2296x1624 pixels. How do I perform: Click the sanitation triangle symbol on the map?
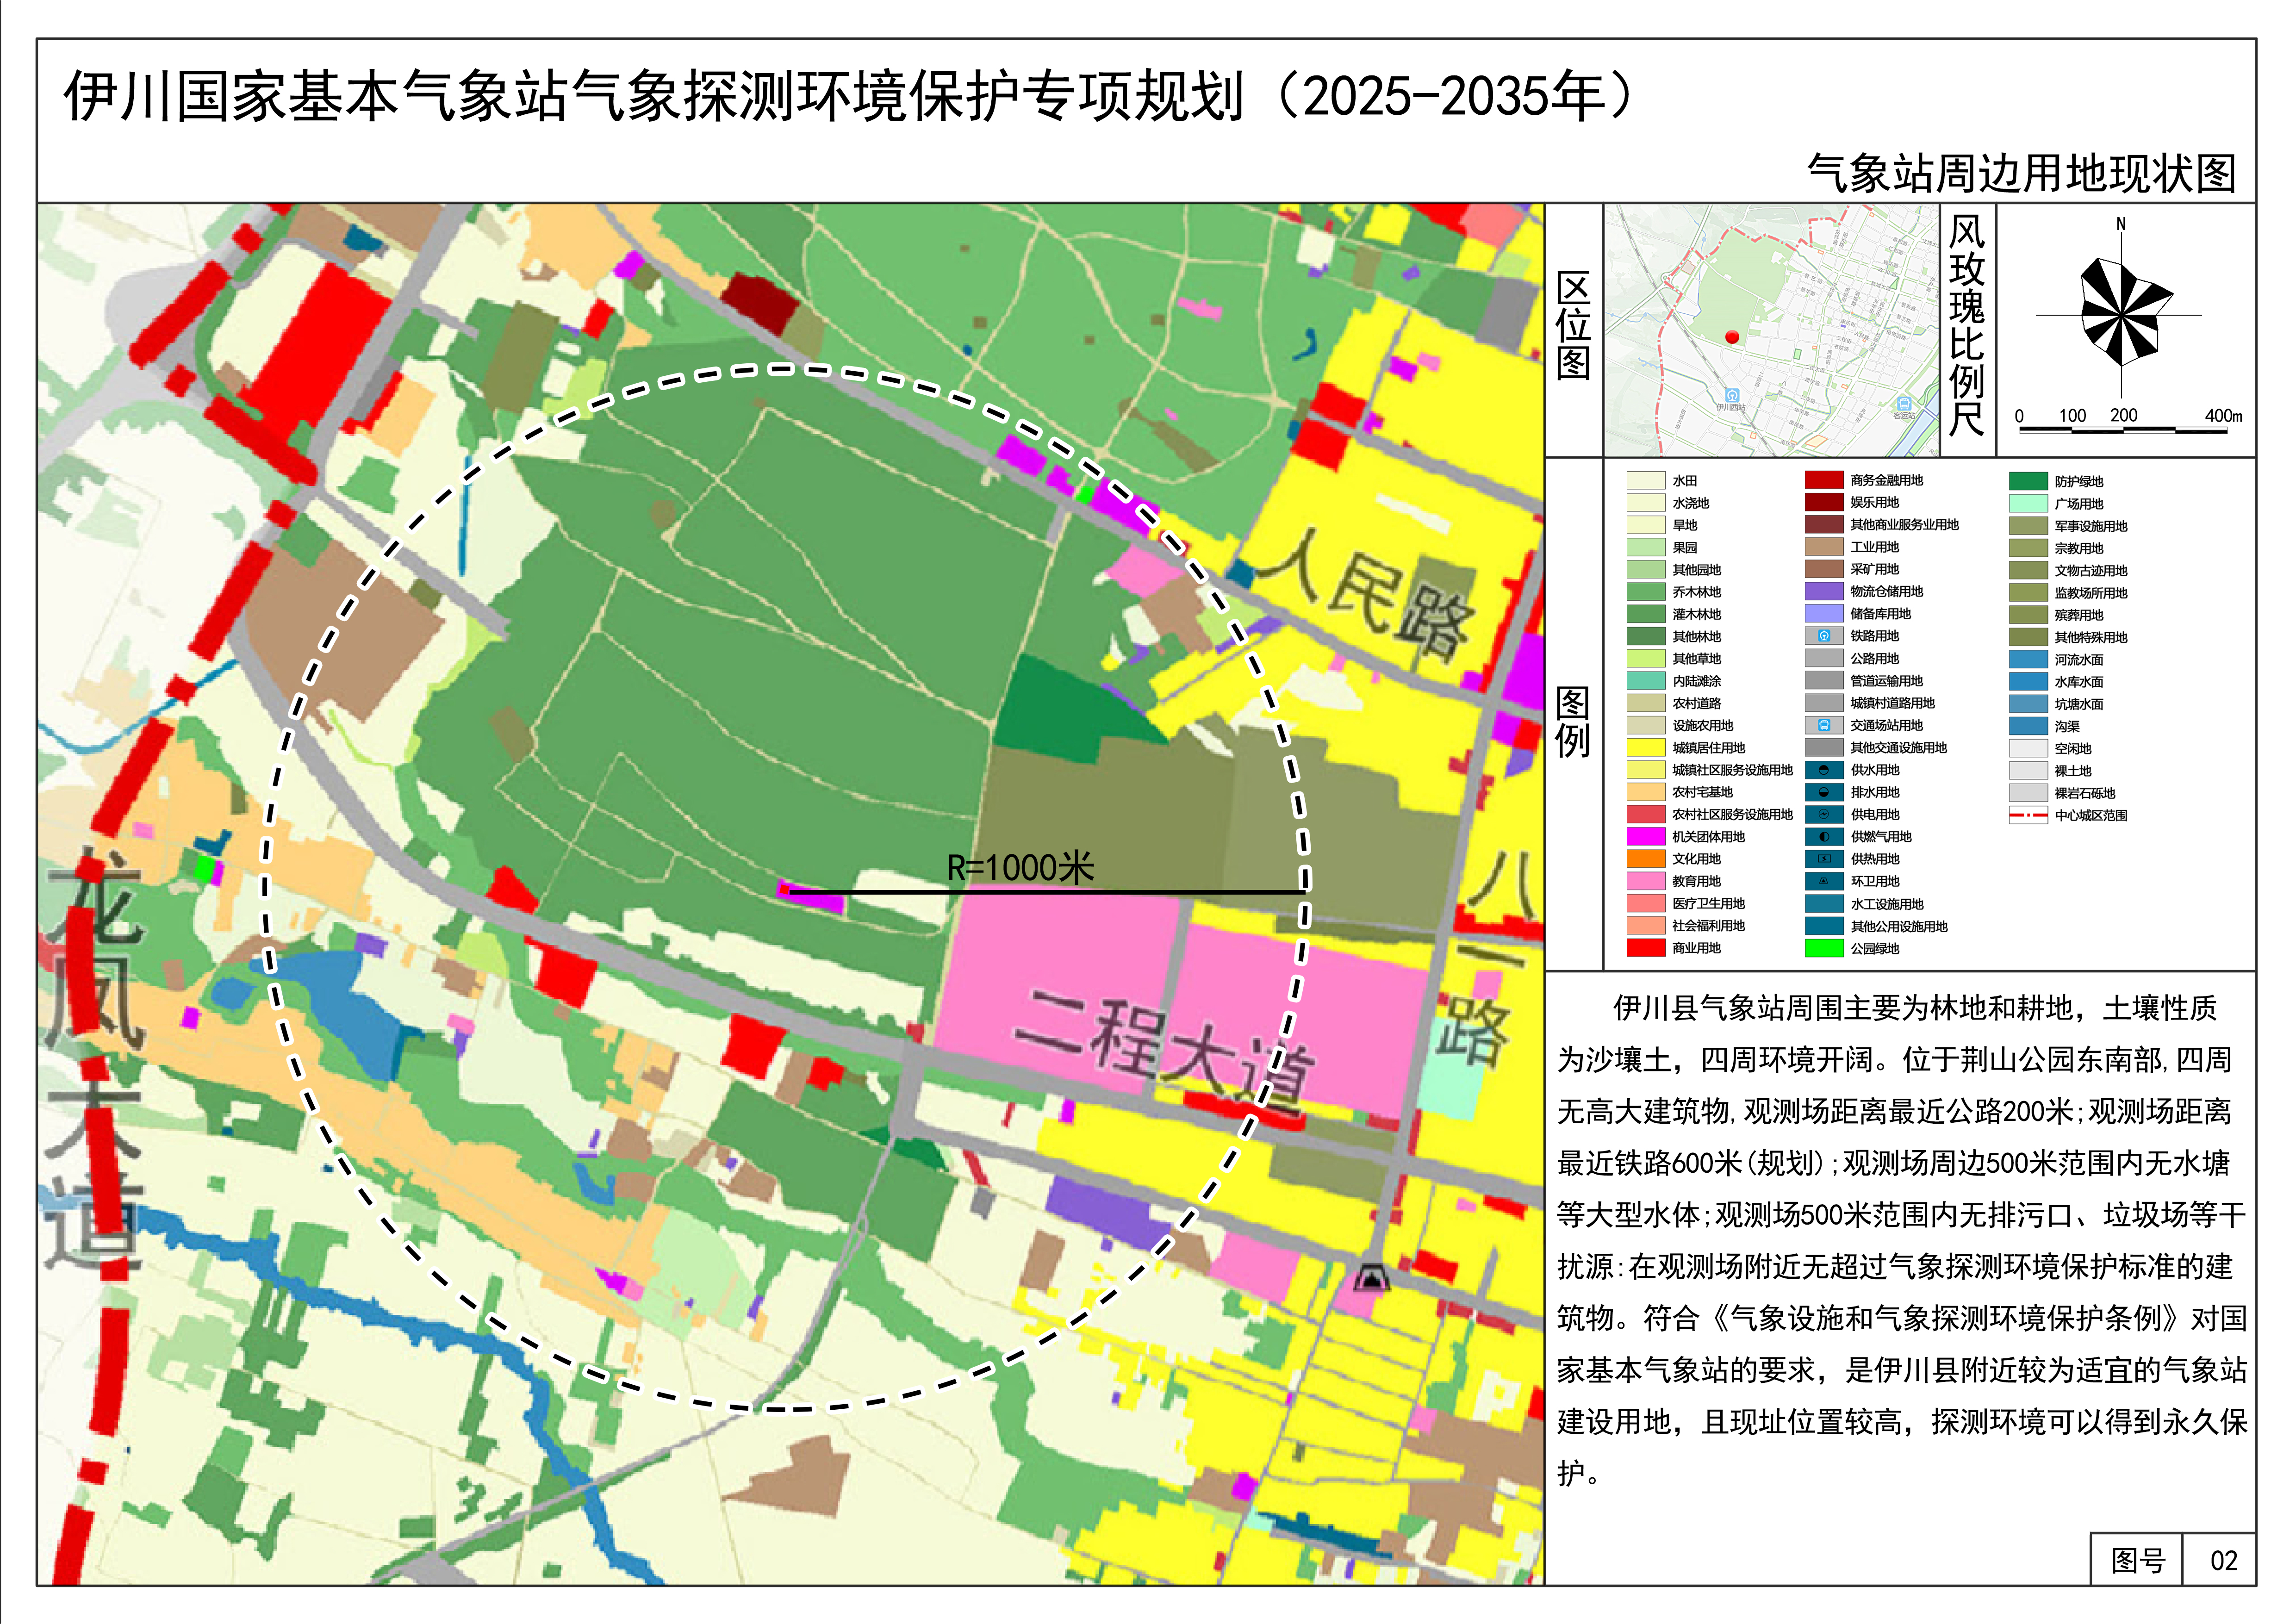[1371, 1278]
